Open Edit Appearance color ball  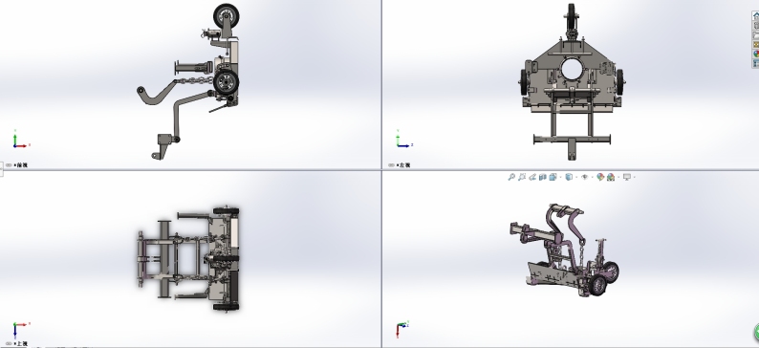pos(600,177)
